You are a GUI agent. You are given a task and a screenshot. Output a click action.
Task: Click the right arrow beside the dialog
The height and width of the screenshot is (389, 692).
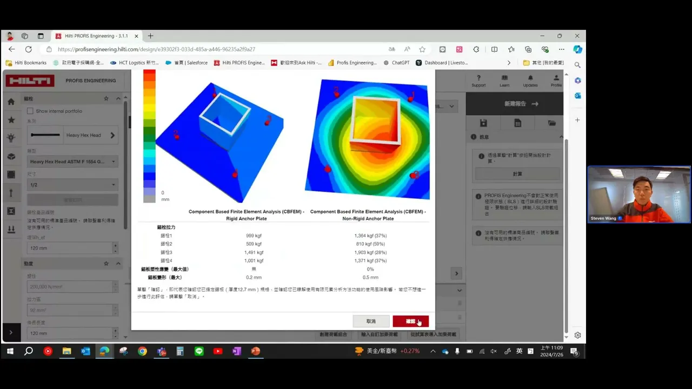(456, 273)
